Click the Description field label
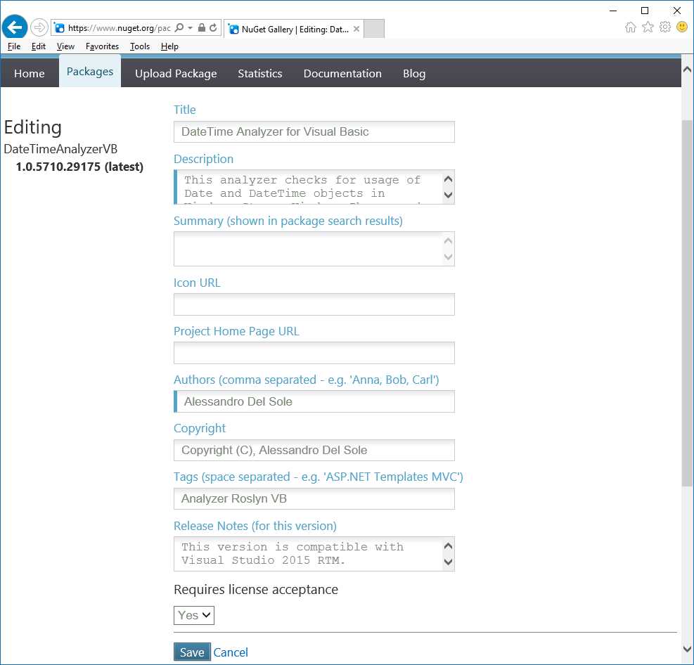The width and height of the screenshot is (694, 665). 204,159
